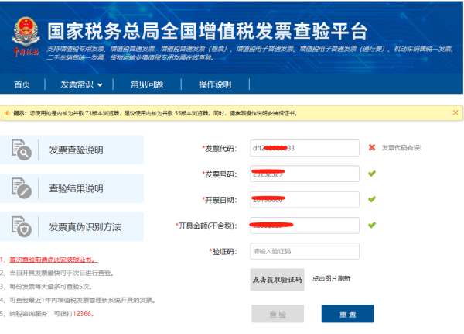
Task: Click the 点击获取验证码 captcha image
Action: click(278, 280)
